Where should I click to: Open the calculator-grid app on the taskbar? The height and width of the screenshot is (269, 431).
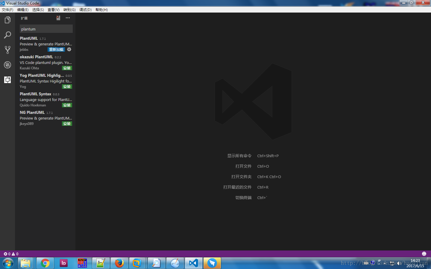82,263
